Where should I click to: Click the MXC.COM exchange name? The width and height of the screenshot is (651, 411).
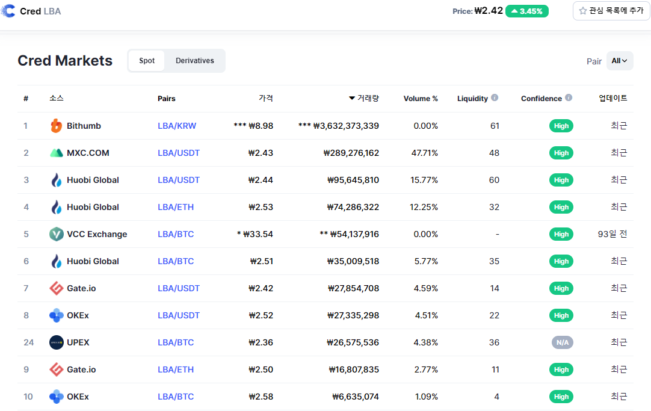pos(88,153)
